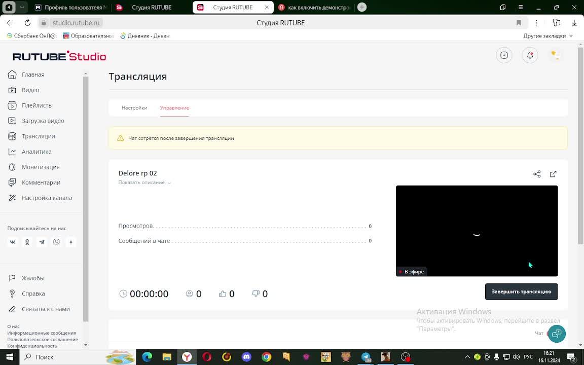Open Образовательный bookmark
The width and height of the screenshot is (584, 365).
pos(88,36)
